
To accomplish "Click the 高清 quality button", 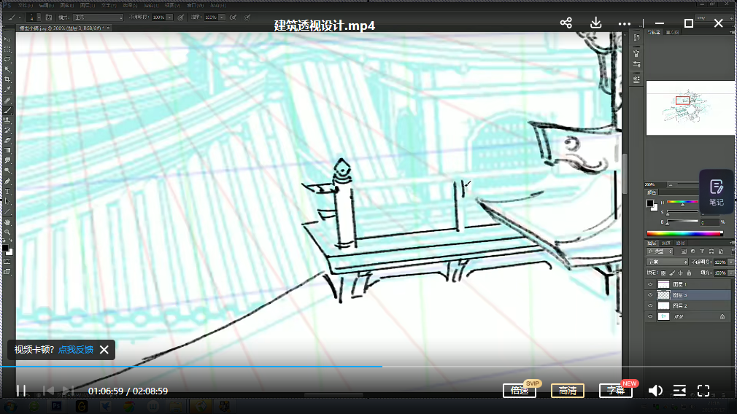I will pyautogui.click(x=568, y=391).
